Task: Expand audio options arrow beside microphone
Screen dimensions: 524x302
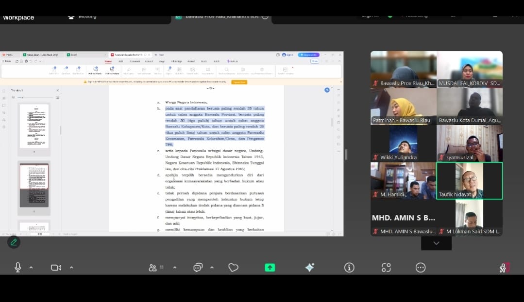Action: click(31, 268)
